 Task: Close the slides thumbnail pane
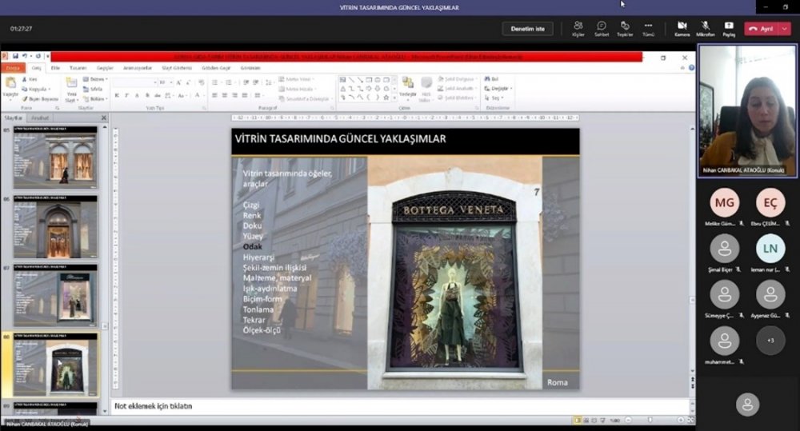pyautogui.click(x=103, y=118)
